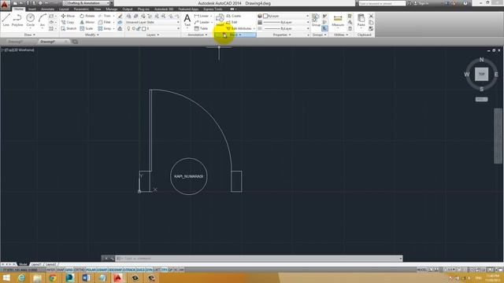
Task: Toggle OTRACK in status bar
Action: click(x=129, y=270)
